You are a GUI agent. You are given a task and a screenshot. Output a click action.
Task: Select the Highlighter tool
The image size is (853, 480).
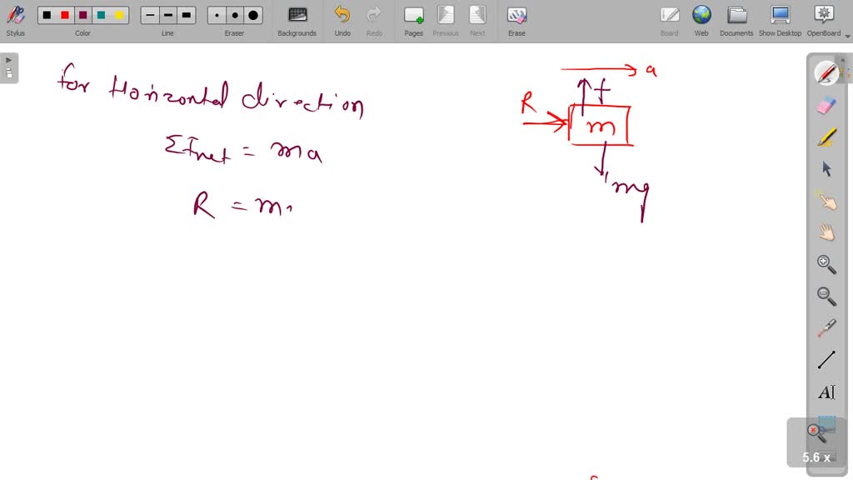tap(826, 137)
